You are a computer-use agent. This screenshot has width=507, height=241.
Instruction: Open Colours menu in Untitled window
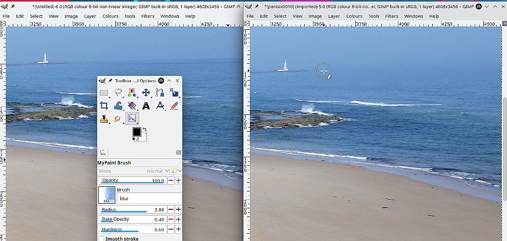pyautogui.click(x=110, y=16)
